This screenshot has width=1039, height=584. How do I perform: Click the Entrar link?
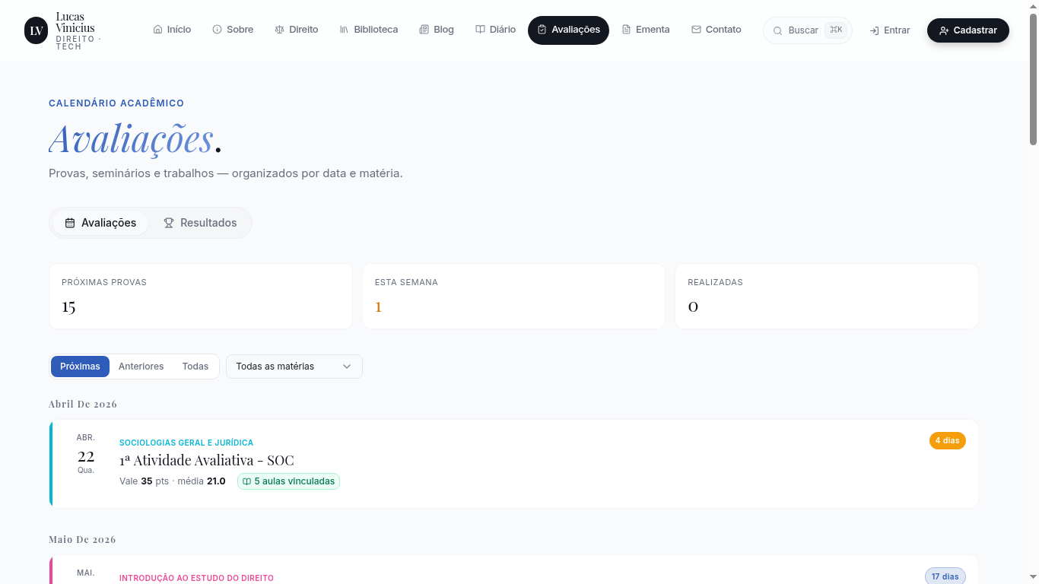tap(890, 30)
